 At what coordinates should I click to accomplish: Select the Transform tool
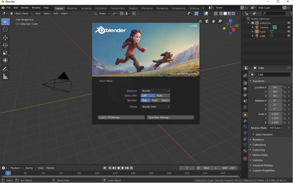(x=5, y=60)
